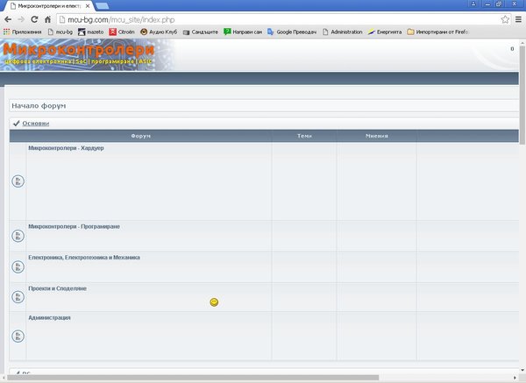Open the Енергията bookmark

(385, 32)
